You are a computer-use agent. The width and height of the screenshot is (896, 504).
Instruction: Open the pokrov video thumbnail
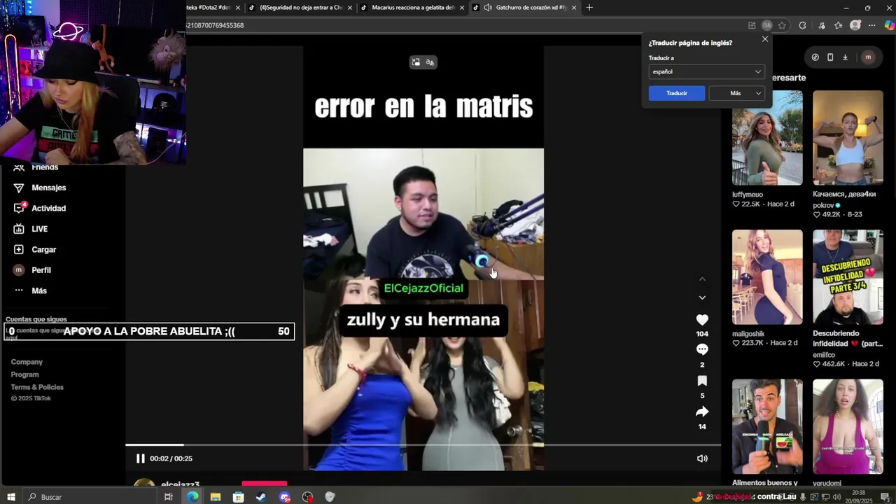[x=848, y=138]
